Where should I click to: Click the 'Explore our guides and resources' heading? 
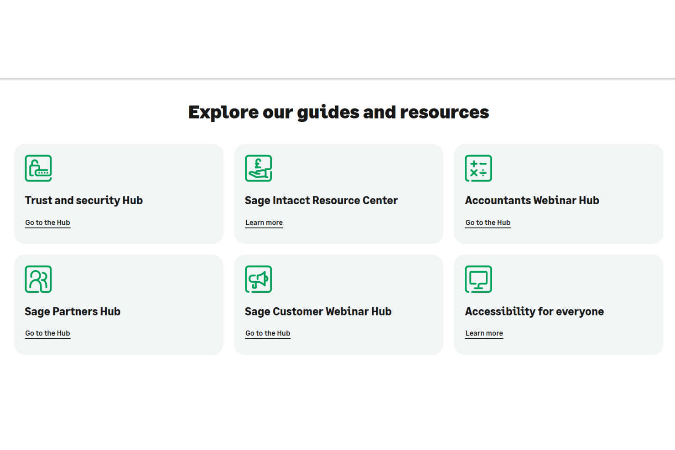coord(338,113)
